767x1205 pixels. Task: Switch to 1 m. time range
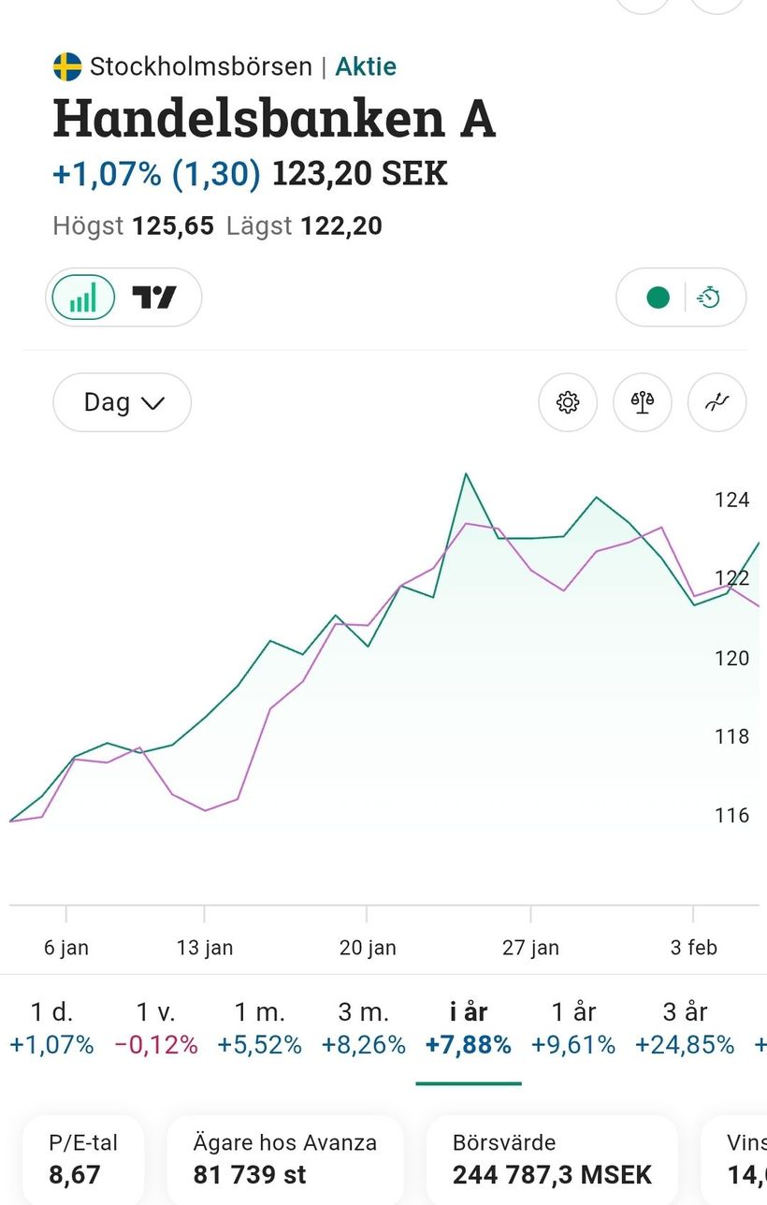[259, 1027]
